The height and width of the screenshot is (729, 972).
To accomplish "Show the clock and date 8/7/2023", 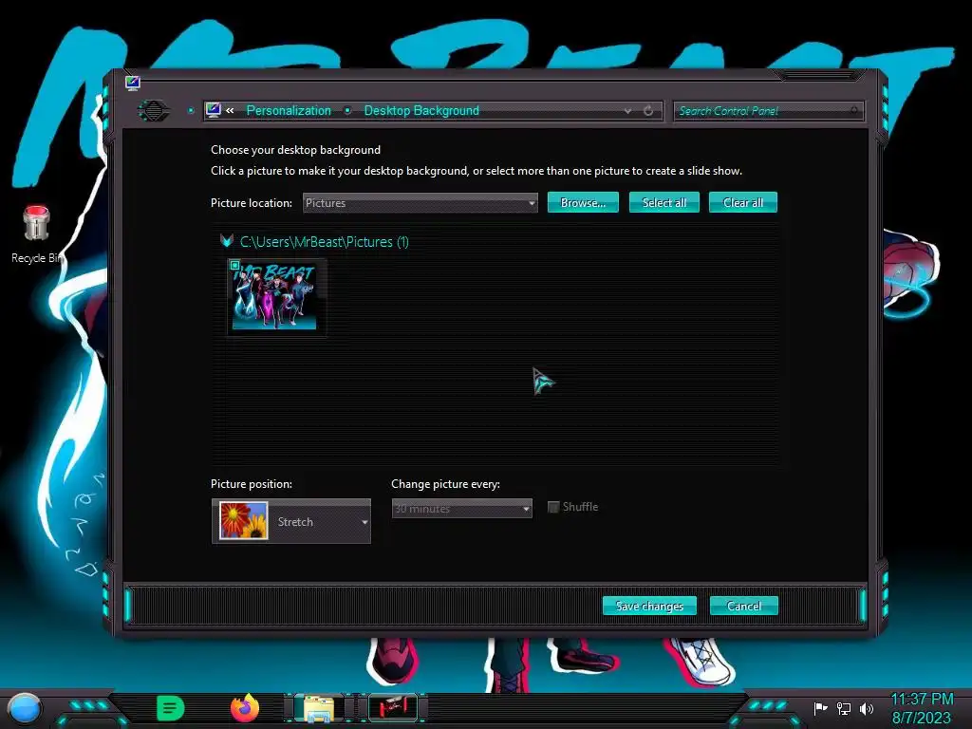I will [x=922, y=708].
